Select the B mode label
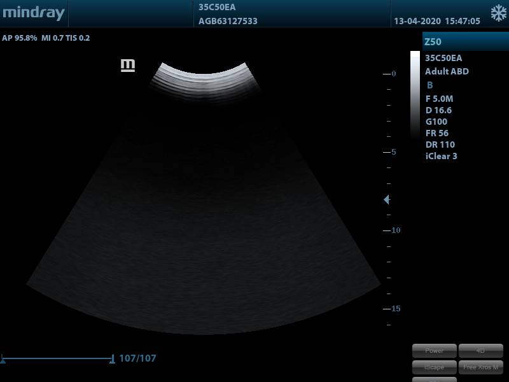The height and width of the screenshot is (382, 509). click(x=430, y=85)
